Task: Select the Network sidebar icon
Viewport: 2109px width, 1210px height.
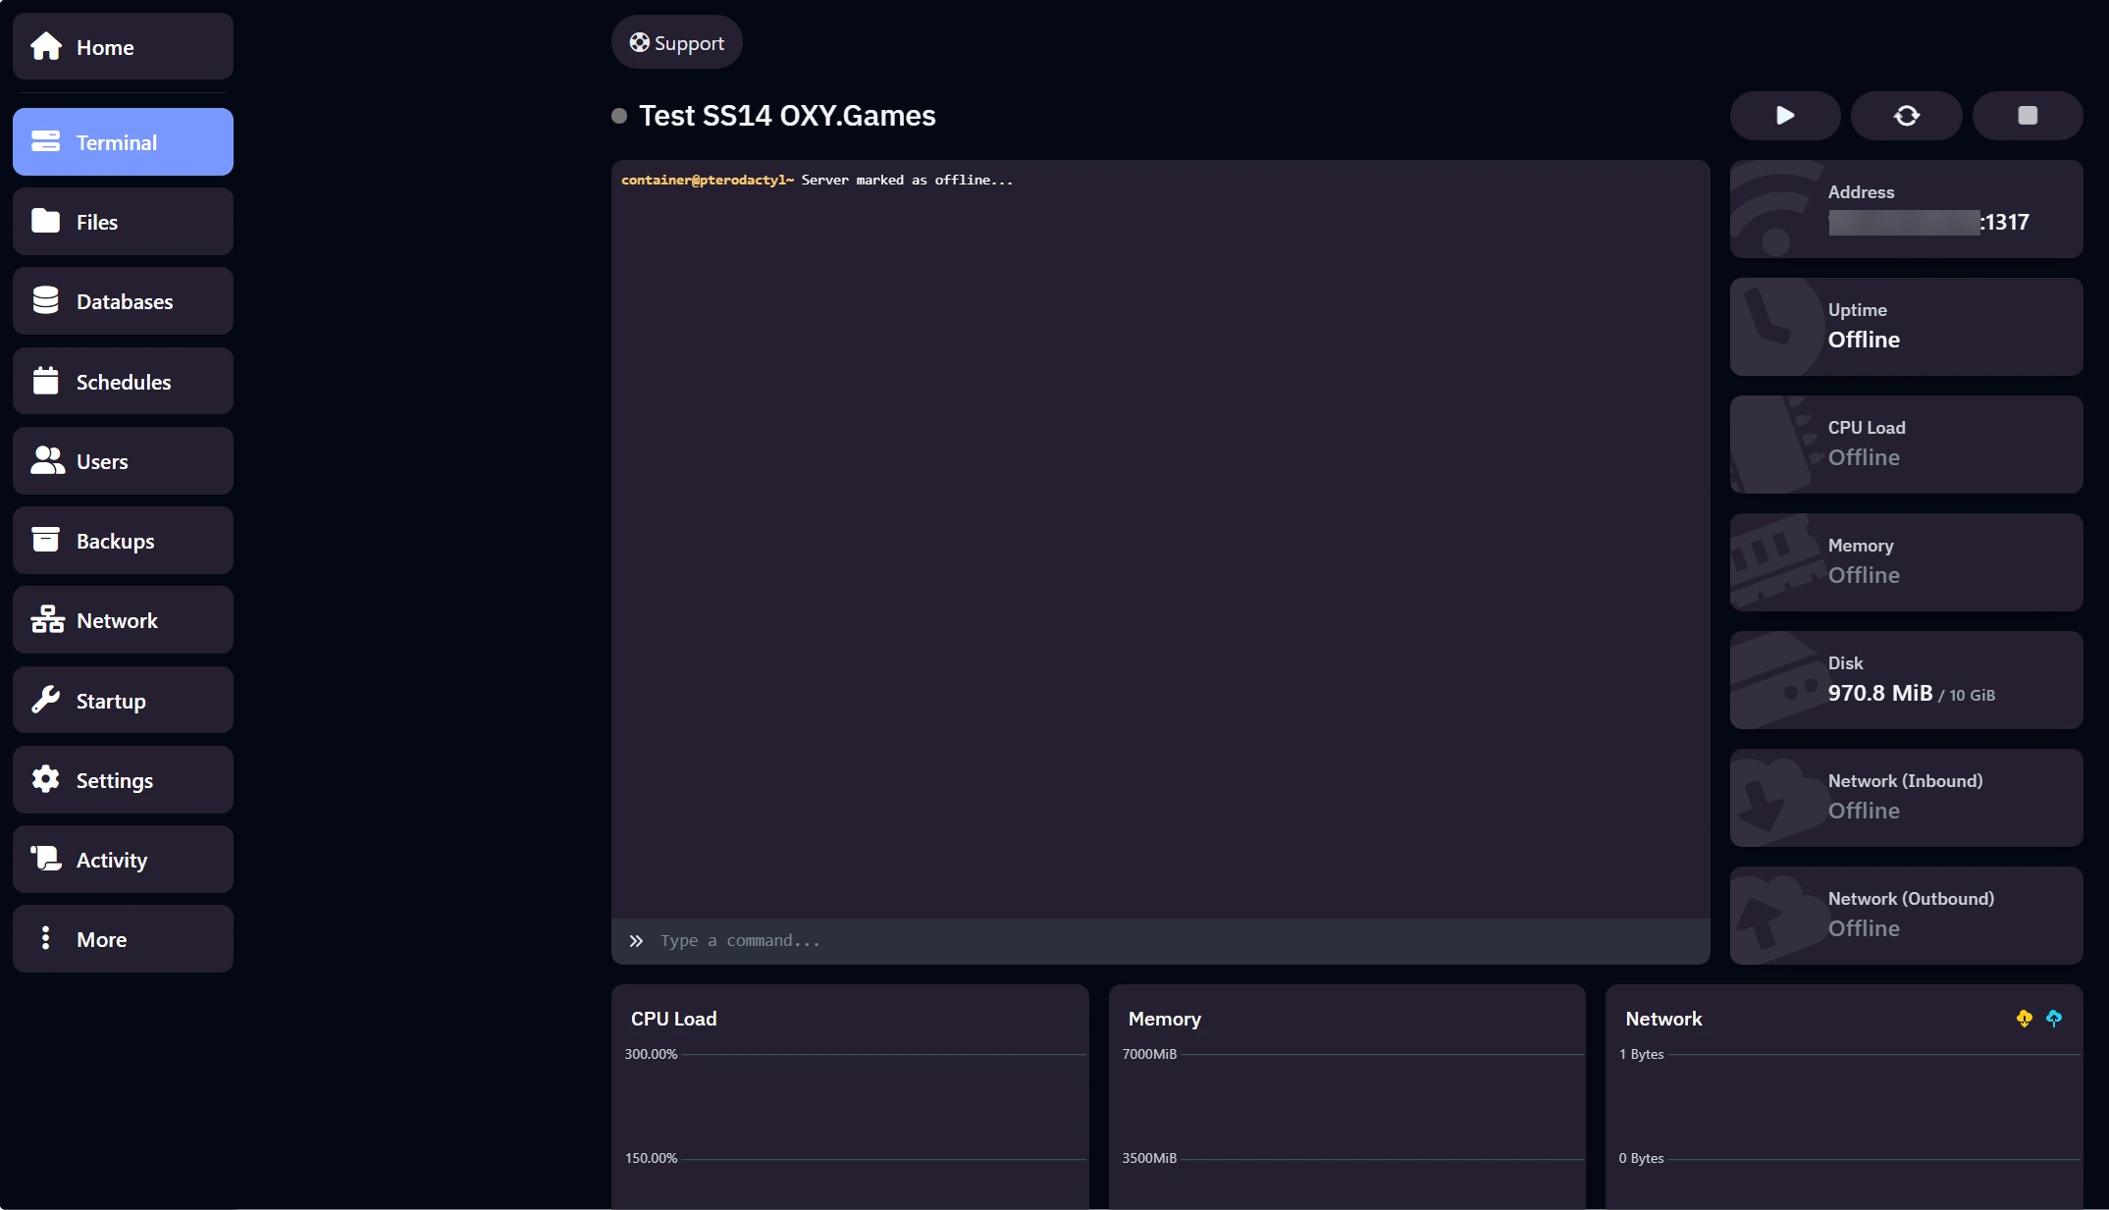Action: point(47,619)
